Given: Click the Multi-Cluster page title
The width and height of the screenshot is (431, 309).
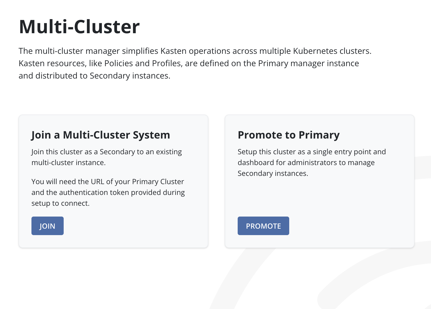Looking at the screenshot, I should click(79, 27).
